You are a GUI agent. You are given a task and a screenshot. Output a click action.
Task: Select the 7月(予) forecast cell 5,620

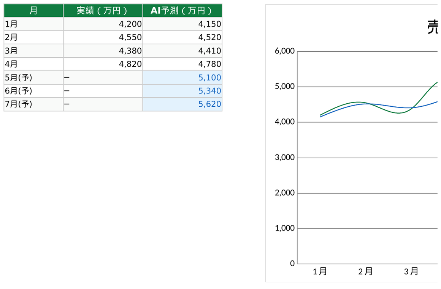point(182,104)
